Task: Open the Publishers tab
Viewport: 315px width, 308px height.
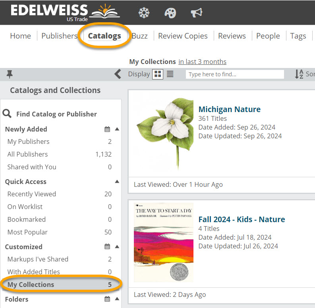Action: [x=60, y=36]
